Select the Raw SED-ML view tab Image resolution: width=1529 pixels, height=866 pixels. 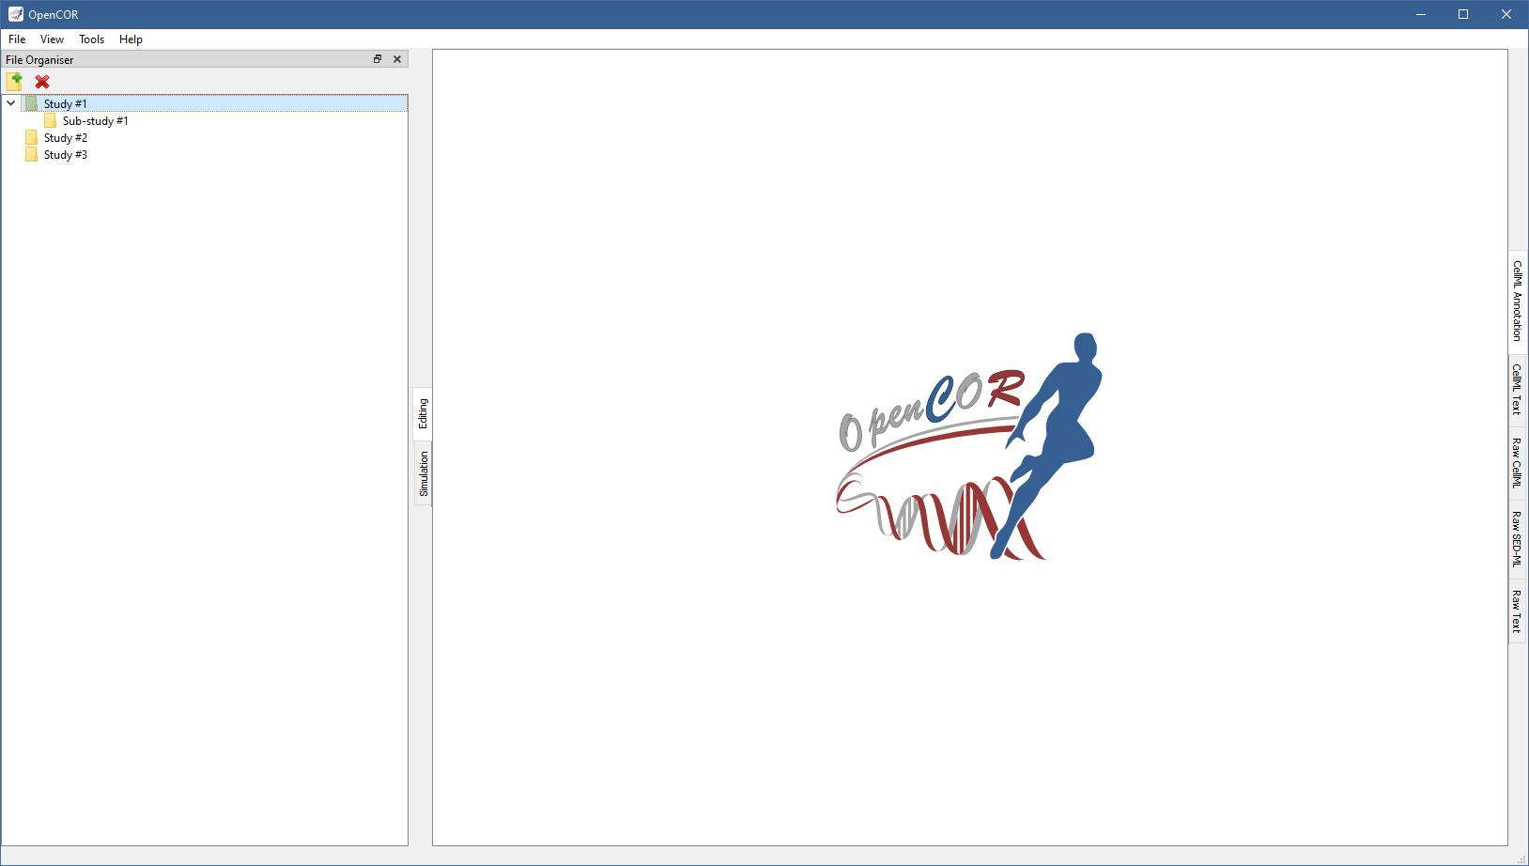[1517, 538]
